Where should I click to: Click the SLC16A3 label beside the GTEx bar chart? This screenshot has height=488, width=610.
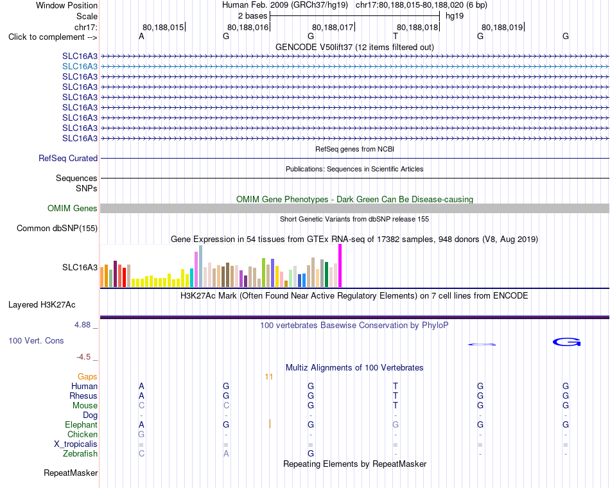point(80,267)
